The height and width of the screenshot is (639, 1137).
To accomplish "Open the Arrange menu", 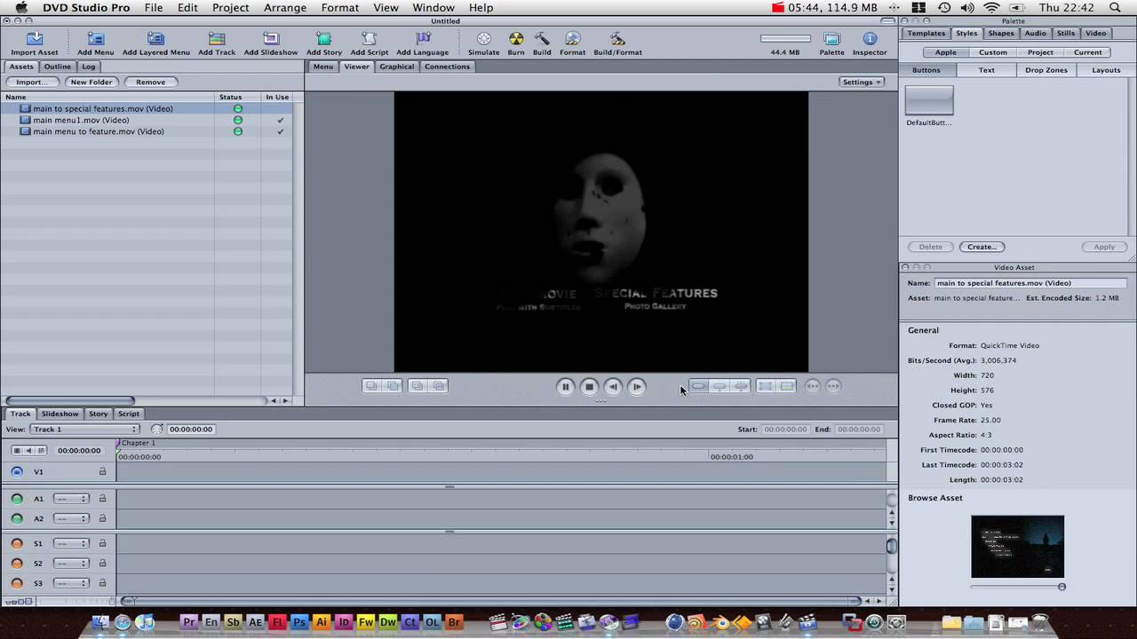I will (285, 7).
